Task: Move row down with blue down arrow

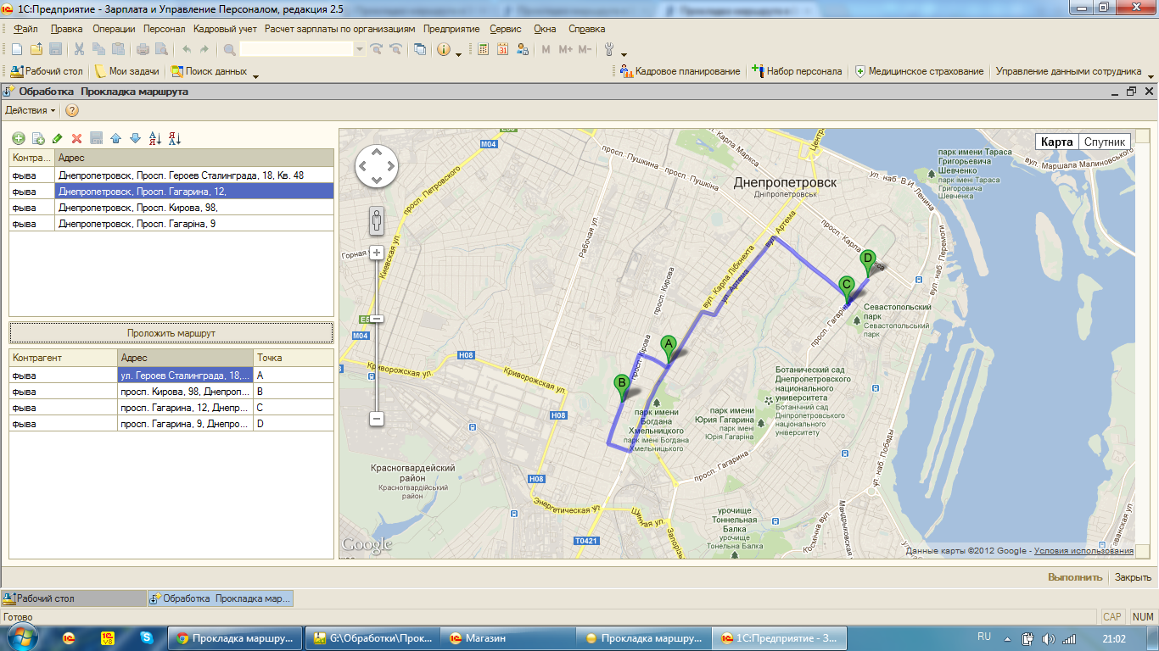Action: 135,138
